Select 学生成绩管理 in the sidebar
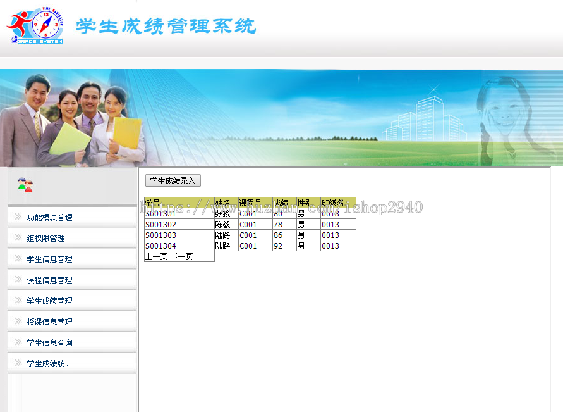This screenshot has height=412, width=563. pyautogui.click(x=49, y=301)
